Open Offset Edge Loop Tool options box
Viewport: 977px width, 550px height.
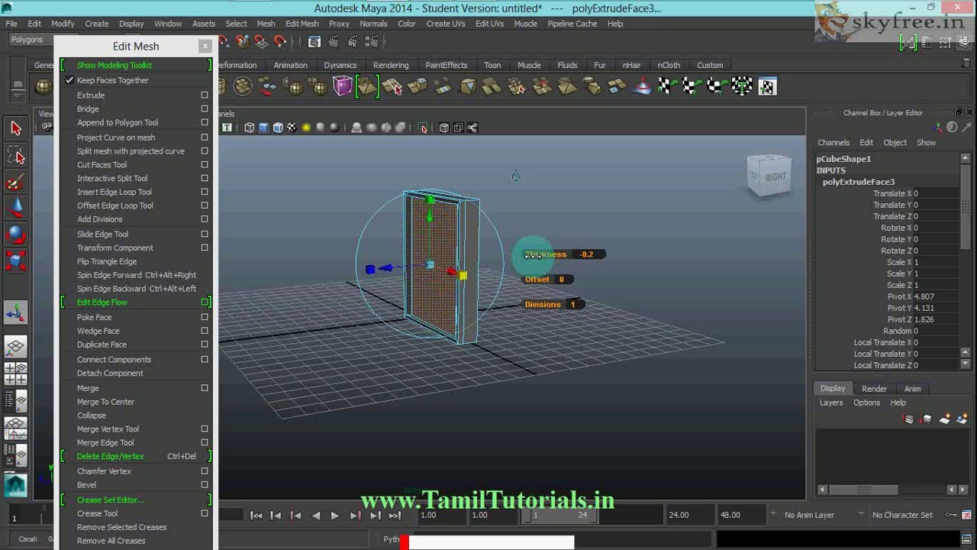[205, 206]
